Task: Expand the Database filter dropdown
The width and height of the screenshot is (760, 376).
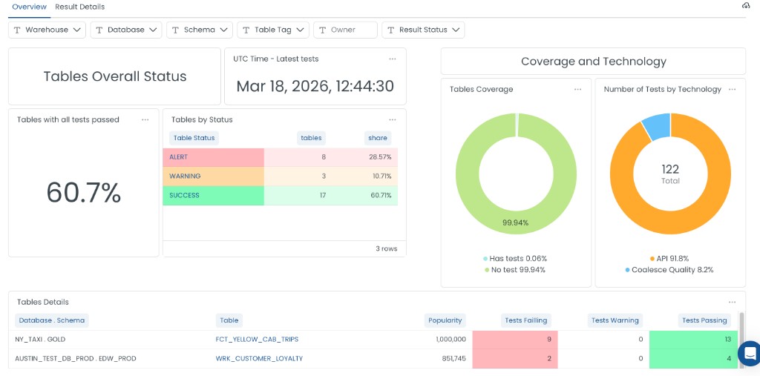Action: pos(125,30)
